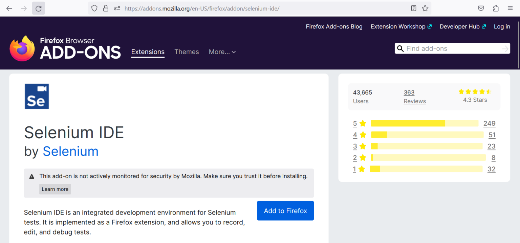This screenshot has width=520, height=243.
Task: Bookmark this page with the star icon
Action: pos(425,8)
